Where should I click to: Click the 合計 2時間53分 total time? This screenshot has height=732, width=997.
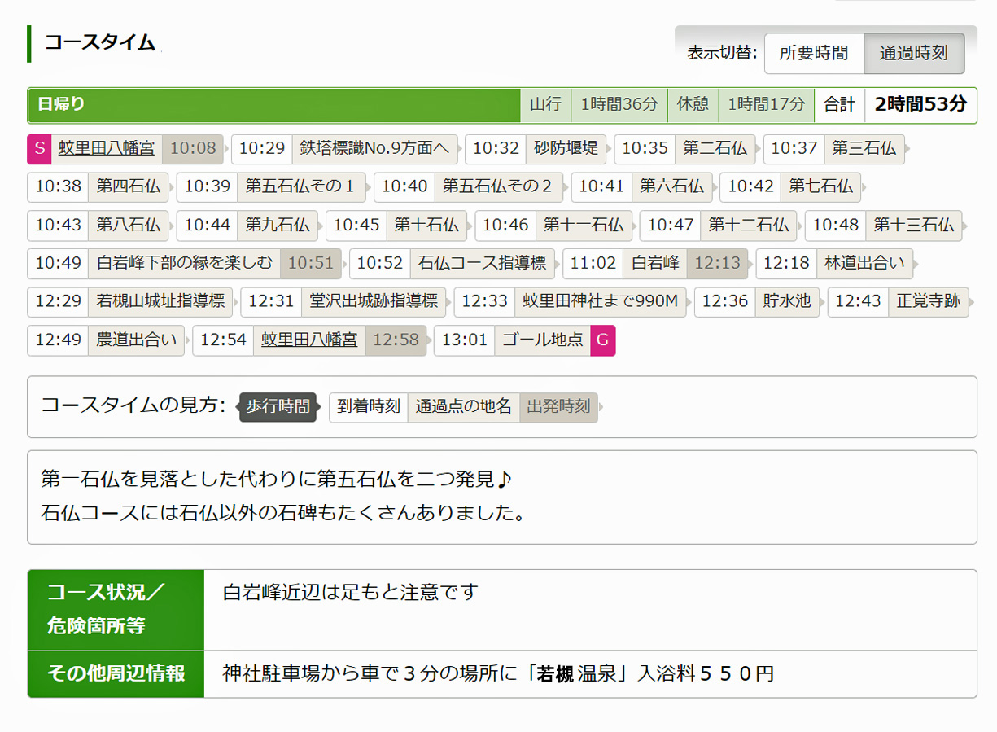pos(920,105)
